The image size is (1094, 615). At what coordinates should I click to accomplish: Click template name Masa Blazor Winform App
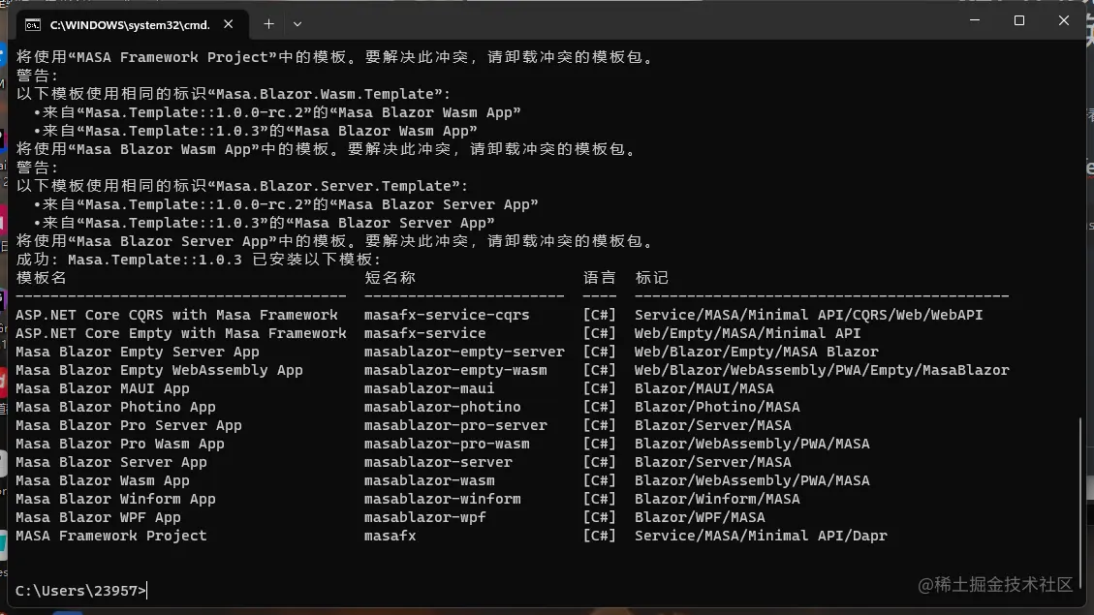click(116, 499)
